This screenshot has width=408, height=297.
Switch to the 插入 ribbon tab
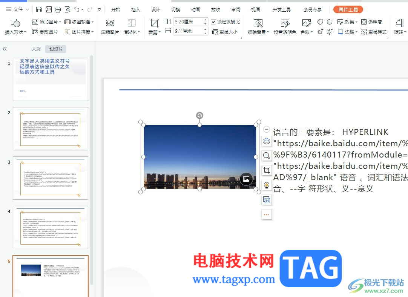pos(136,10)
